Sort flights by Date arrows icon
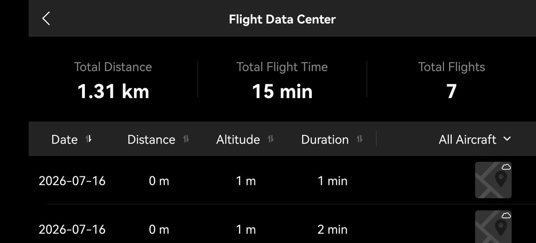This screenshot has width=536, height=243. tap(88, 139)
